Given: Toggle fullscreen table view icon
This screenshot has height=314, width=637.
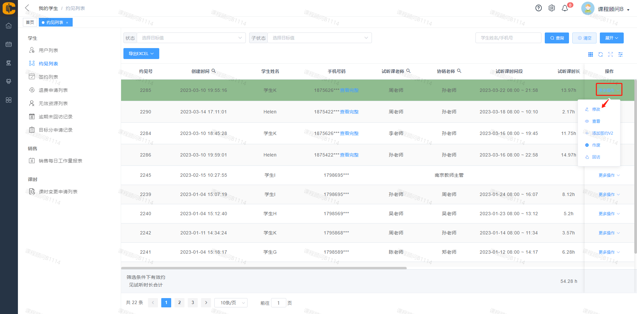Looking at the screenshot, I should (610, 54).
